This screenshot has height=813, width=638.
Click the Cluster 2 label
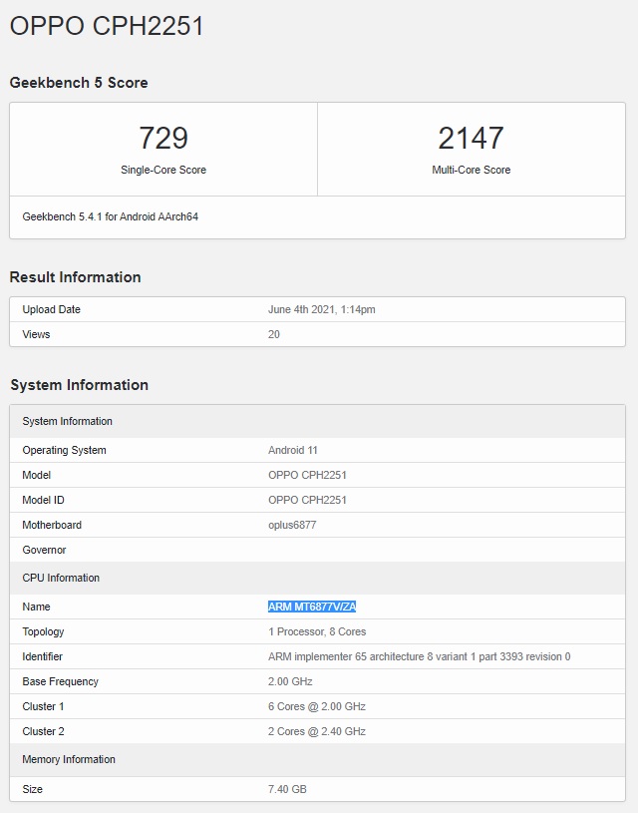[43, 731]
